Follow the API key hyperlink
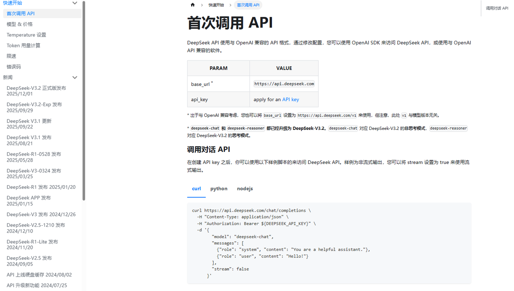514x291 pixels. tap(290, 99)
